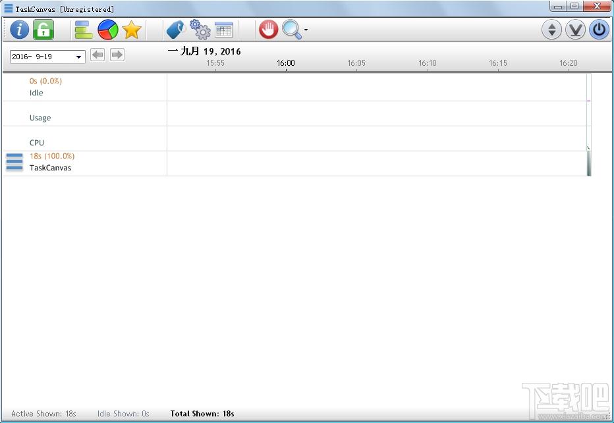614x423 pixels.
Task: Select the Idle row label
Action: (36, 93)
